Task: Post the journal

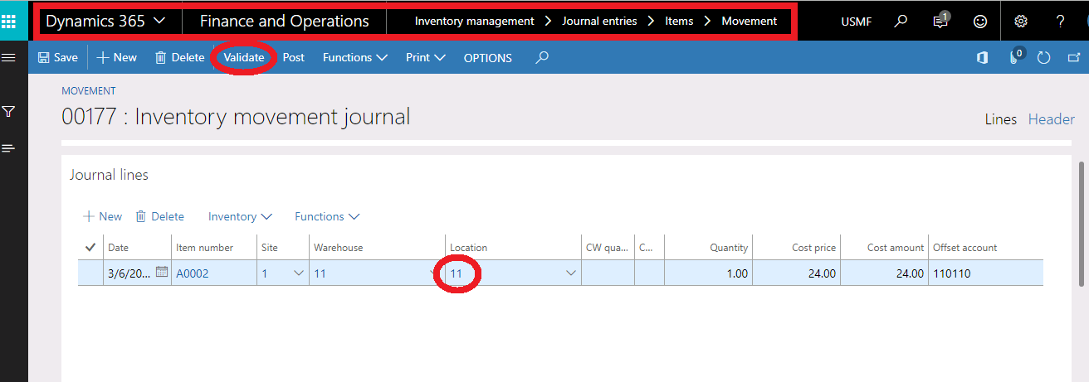Action: coord(294,57)
